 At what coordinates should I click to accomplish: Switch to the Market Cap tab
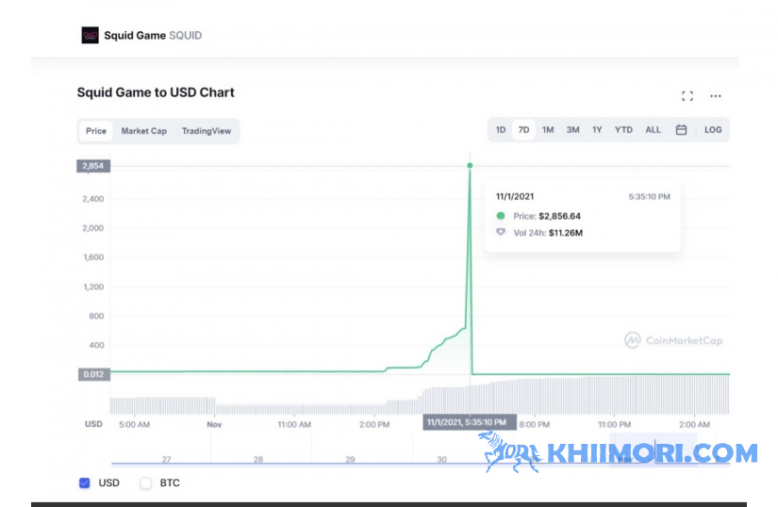point(144,131)
